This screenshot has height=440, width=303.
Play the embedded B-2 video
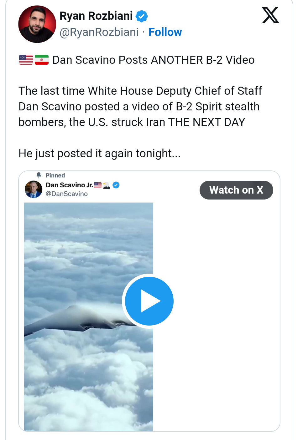pyautogui.click(x=149, y=301)
